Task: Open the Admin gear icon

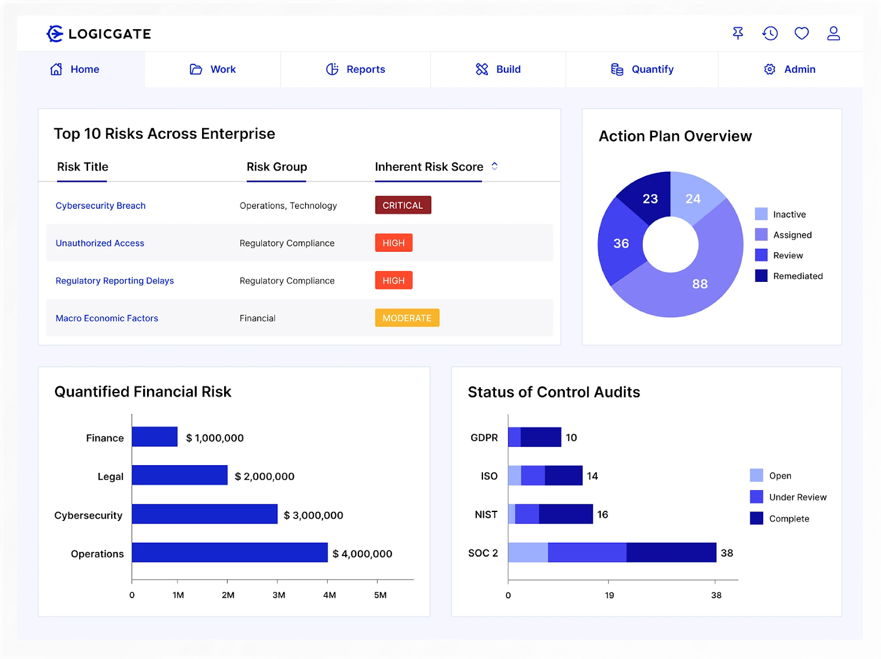Action: click(x=769, y=69)
